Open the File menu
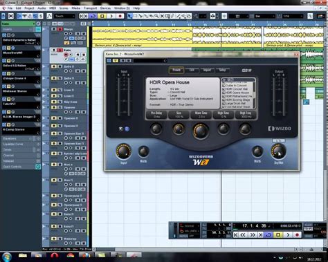 pyautogui.click(x=10, y=8)
